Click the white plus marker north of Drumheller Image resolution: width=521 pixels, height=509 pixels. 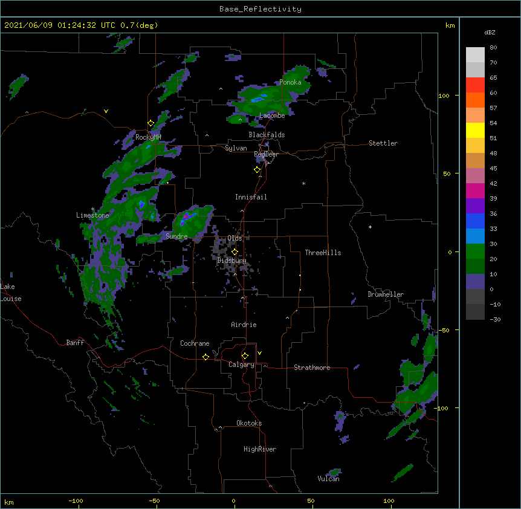(x=370, y=227)
